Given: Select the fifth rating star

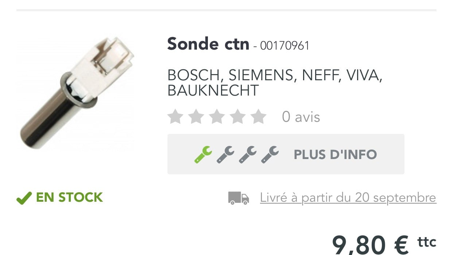Looking at the screenshot, I should (259, 117).
